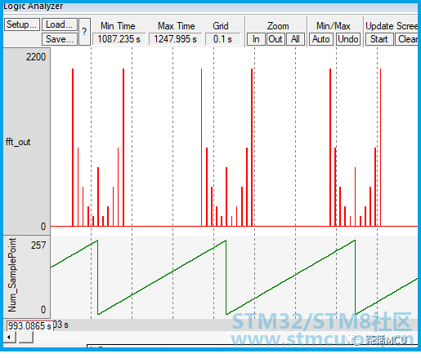Zoom In on the waveform
The height and width of the screenshot is (358, 421).
[256, 39]
